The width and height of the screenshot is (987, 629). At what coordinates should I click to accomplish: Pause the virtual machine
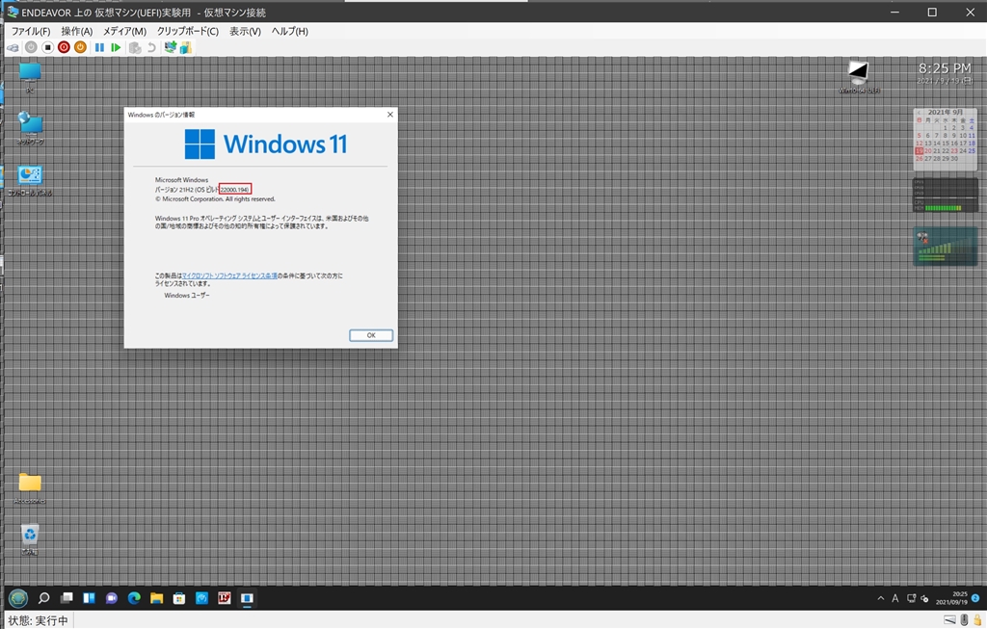coord(99,47)
